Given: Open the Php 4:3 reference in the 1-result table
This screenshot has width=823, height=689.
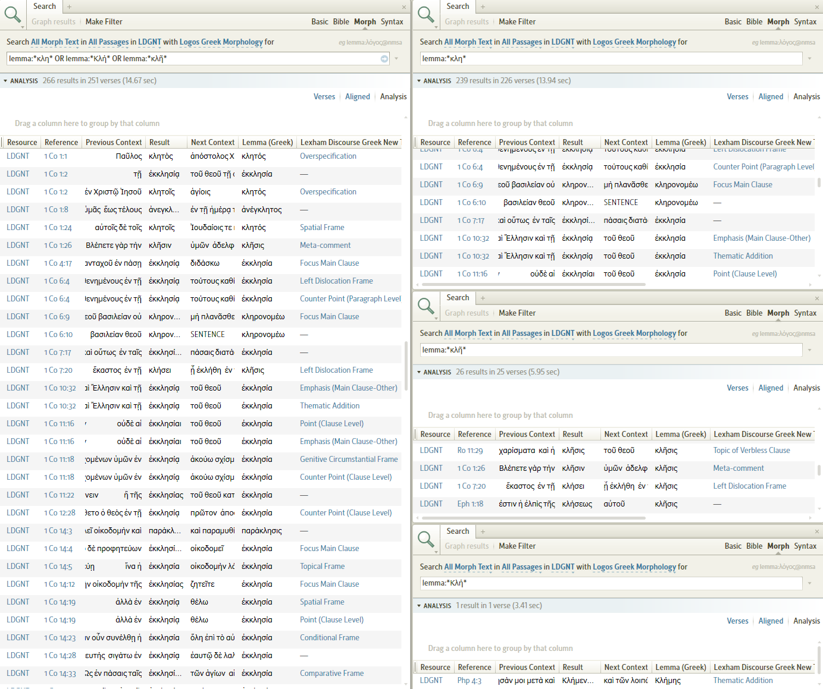Looking at the screenshot, I should (470, 681).
